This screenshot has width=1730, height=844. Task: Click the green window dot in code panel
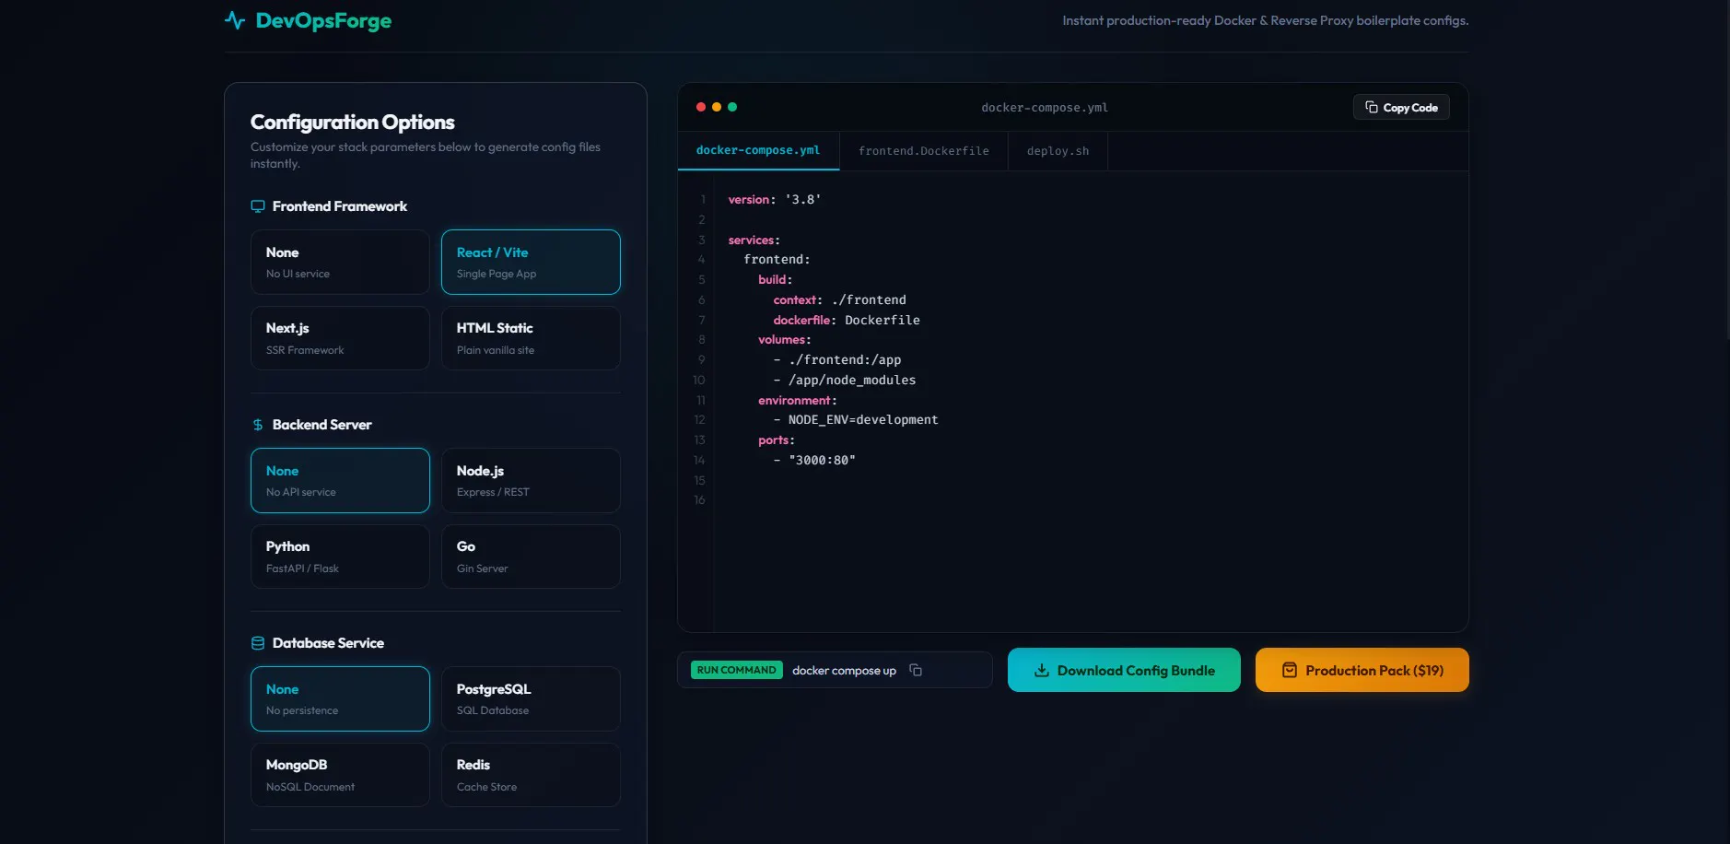(x=732, y=107)
